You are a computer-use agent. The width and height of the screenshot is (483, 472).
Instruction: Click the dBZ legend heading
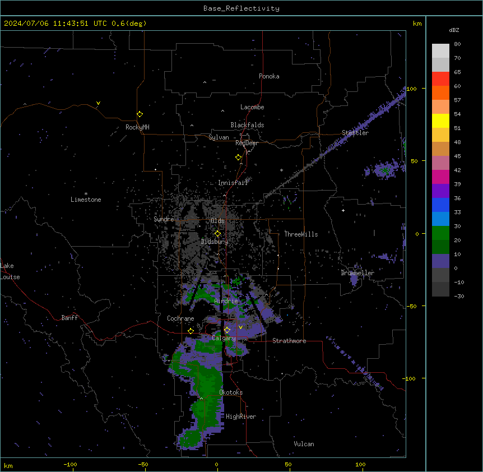pyautogui.click(x=454, y=30)
